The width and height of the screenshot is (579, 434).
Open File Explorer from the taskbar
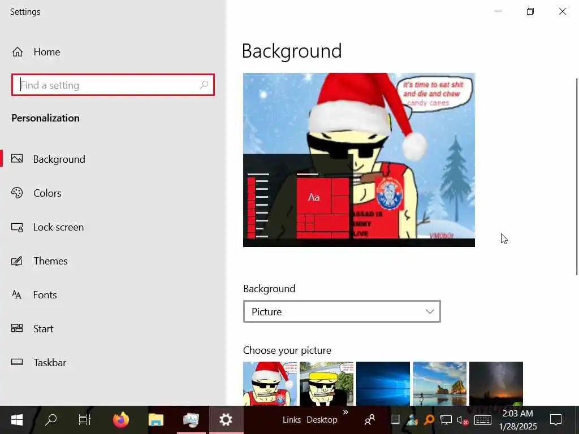click(156, 420)
